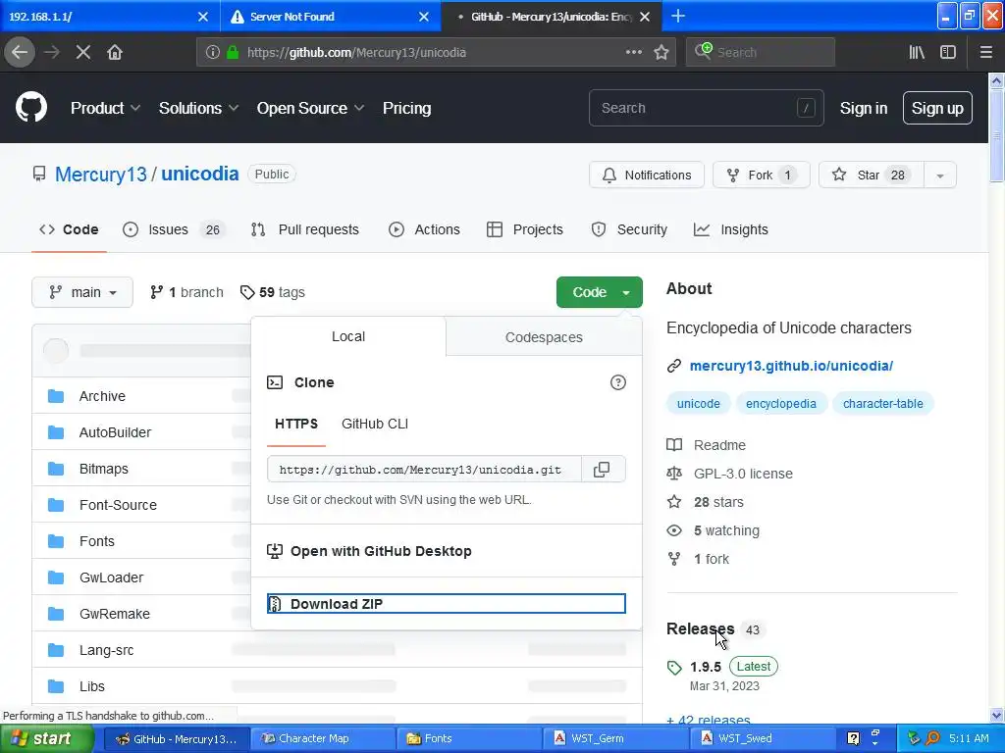Open the Bitmaps folder
The image size is (1005, 753).
tap(104, 469)
